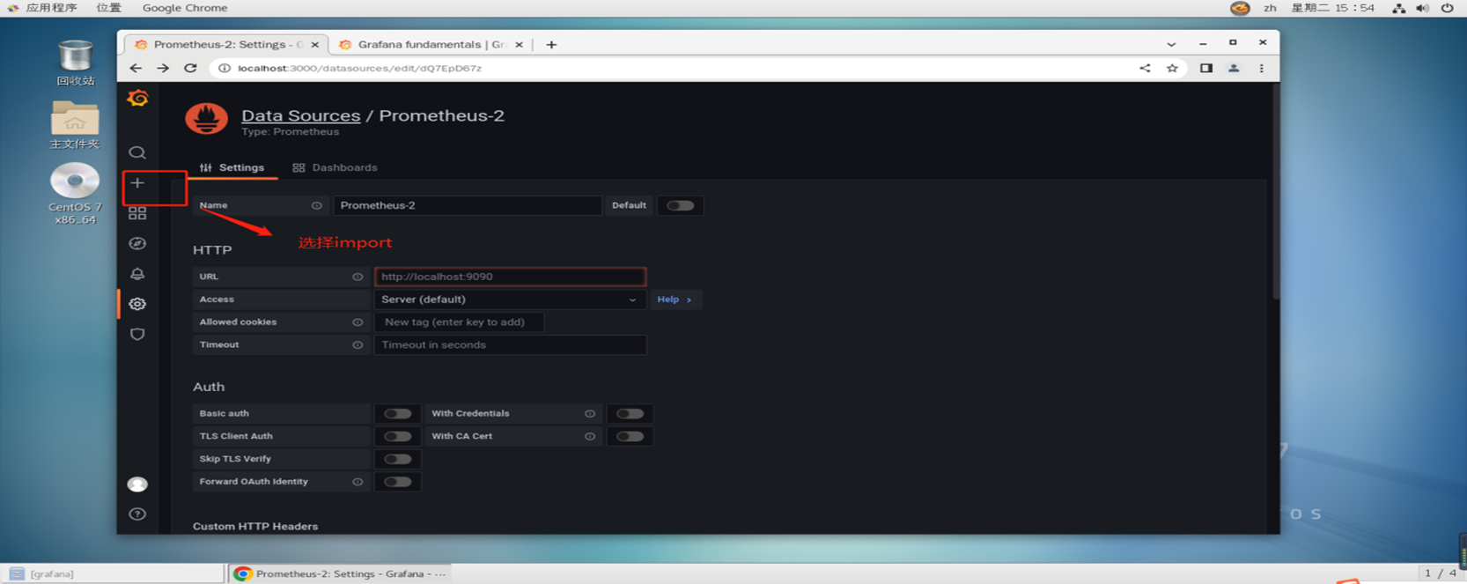Go back in Chrome browser
Image resolution: width=1467 pixels, height=584 pixels.
[135, 68]
